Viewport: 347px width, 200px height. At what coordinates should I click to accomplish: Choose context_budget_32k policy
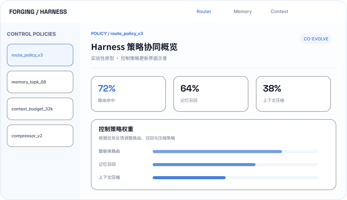coord(40,109)
